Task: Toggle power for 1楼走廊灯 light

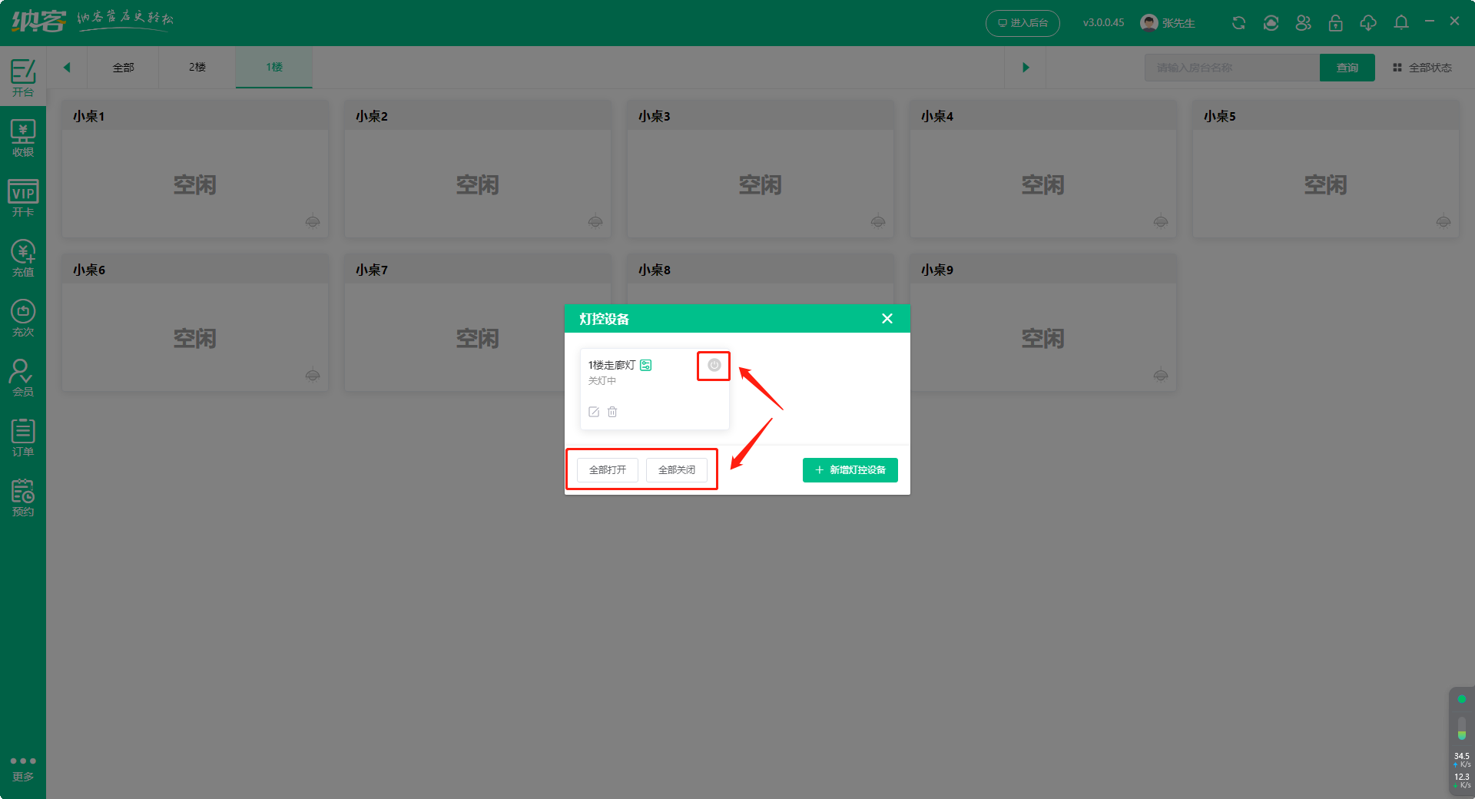Action: coord(714,366)
